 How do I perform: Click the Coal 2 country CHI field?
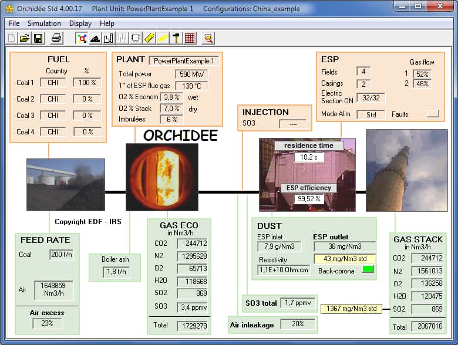tap(53, 99)
